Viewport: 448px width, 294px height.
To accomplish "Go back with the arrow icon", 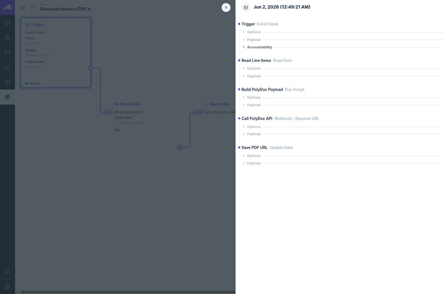I will click(33, 7).
